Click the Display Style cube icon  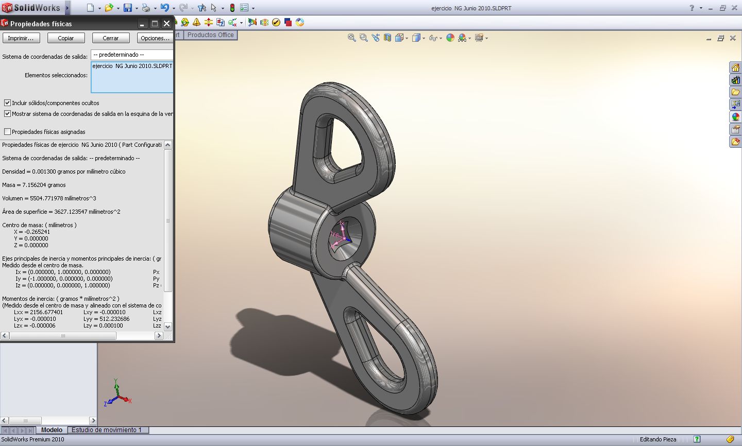pos(416,38)
